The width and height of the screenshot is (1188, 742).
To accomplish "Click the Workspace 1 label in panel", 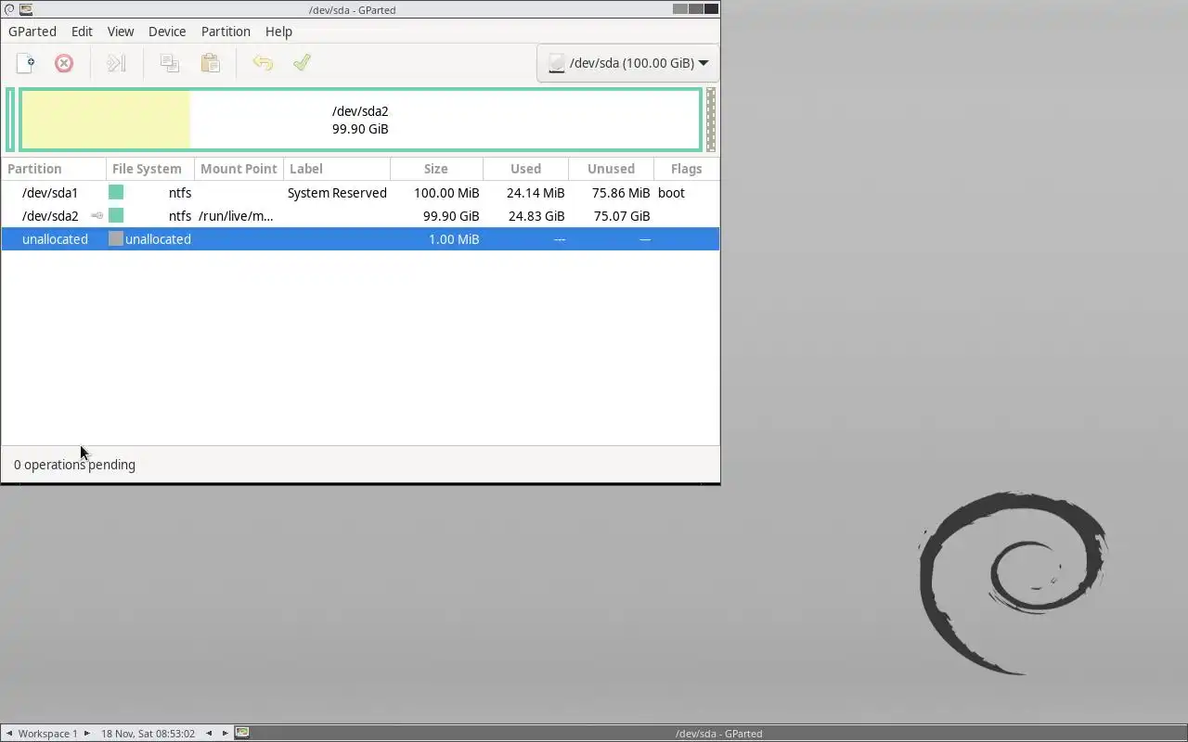I will coord(48,733).
